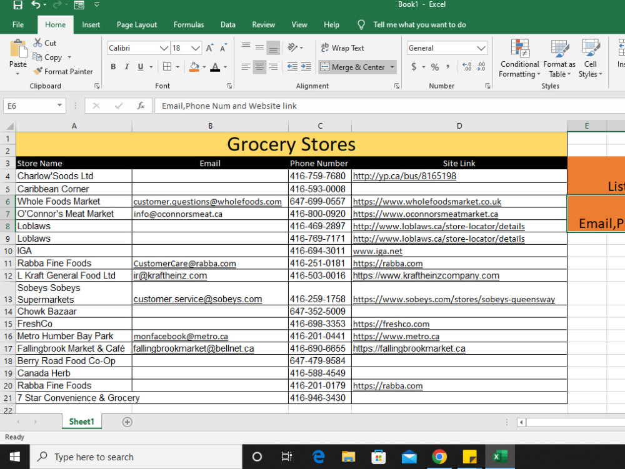The width and height of the screenshot is (625, 469).
Task: Switch to the Page Layout tab
Action: pos(137,25)
